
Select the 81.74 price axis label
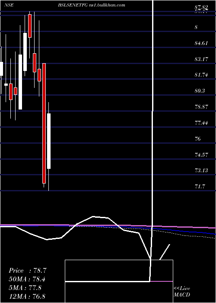point(201,75)
